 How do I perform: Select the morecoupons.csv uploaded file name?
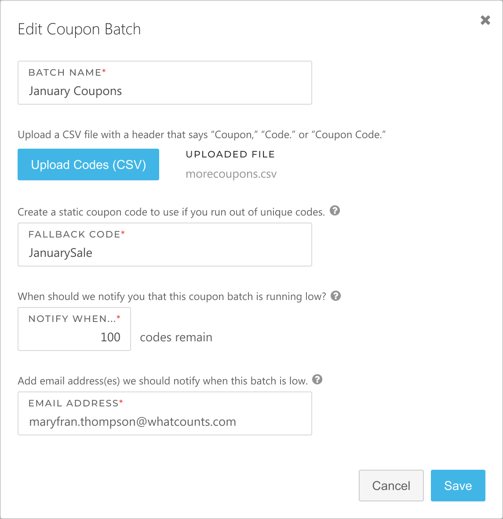click(x=231, y=174)
